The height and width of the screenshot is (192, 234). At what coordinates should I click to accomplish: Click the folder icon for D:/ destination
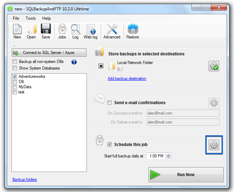click(111, 66)
